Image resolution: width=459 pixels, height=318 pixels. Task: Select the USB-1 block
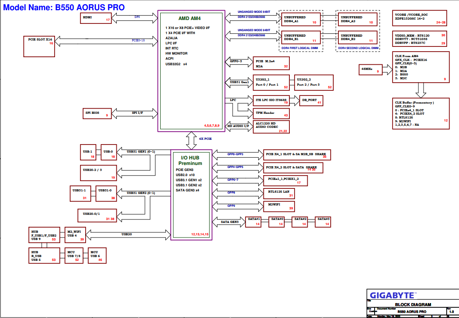click(88, 152)
